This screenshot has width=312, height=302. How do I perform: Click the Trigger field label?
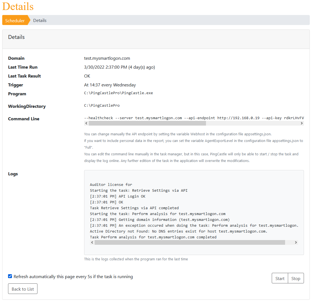tap(16, 85)
